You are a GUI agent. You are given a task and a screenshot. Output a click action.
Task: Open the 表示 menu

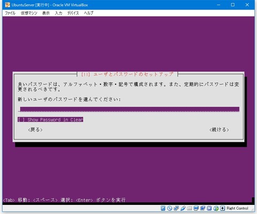46,13
